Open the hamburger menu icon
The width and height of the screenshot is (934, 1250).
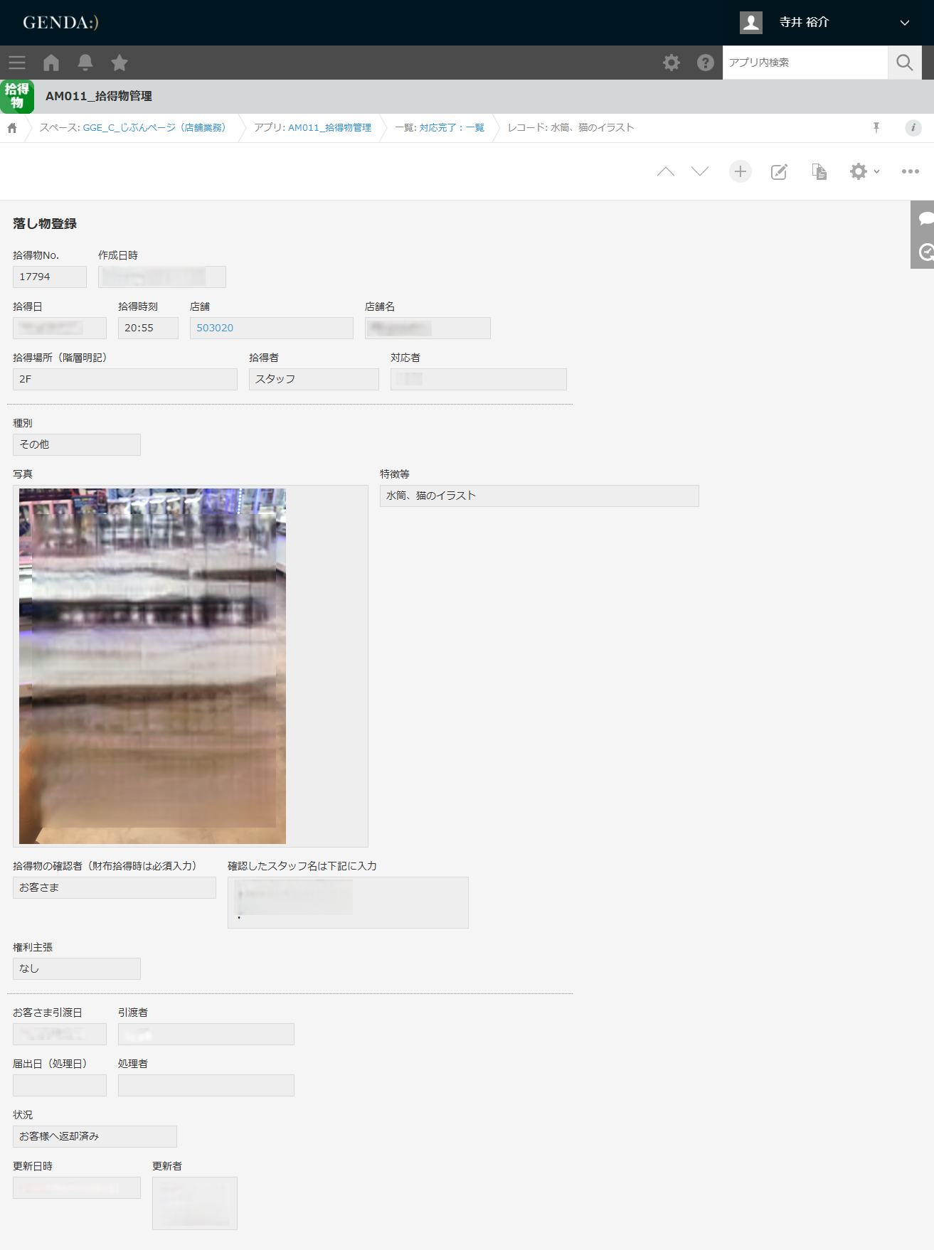click(17, 63)
